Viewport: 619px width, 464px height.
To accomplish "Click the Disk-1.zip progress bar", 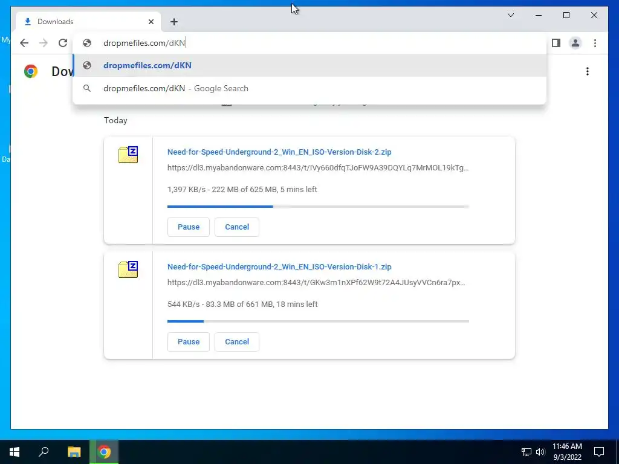I will [318, 321].
